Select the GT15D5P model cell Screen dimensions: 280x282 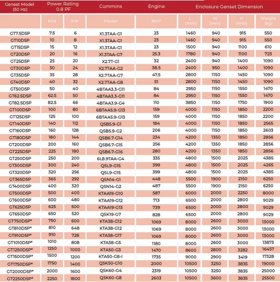coord(20,47)
